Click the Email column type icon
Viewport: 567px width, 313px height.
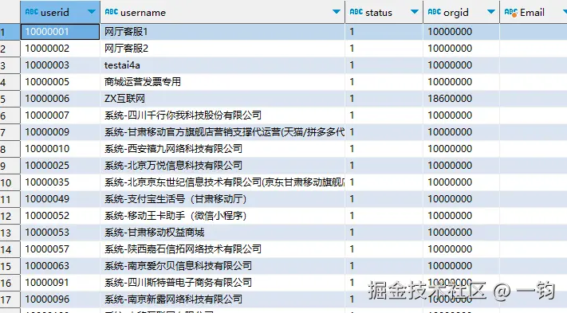[x=511, y=13]
